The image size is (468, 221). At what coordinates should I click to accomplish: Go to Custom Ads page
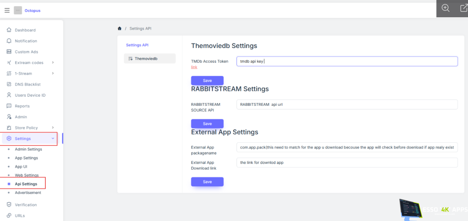26,52
